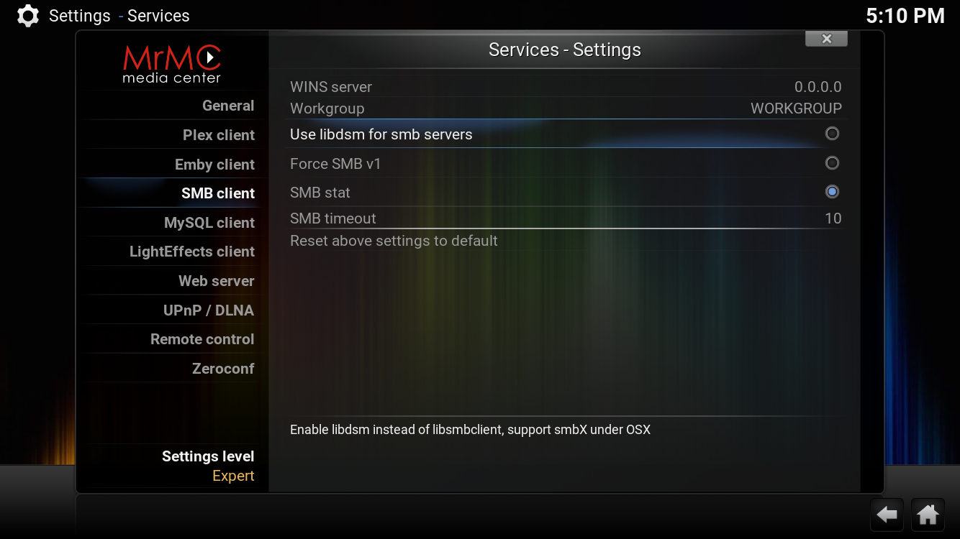Click the home icon button
The image size is (960, 539).
coord(928,515)
